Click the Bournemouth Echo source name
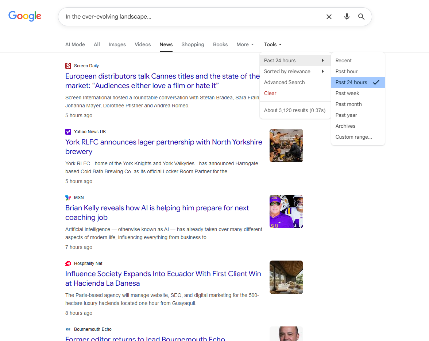 click(93, 329)
